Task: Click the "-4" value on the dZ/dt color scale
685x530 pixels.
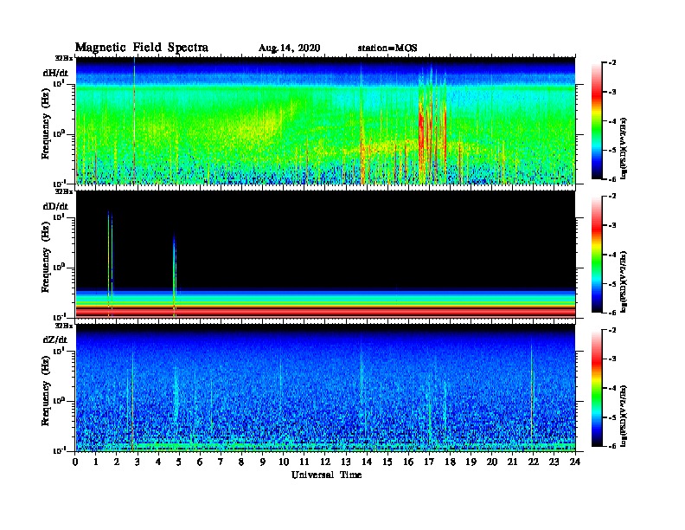Action: [612, 388]
